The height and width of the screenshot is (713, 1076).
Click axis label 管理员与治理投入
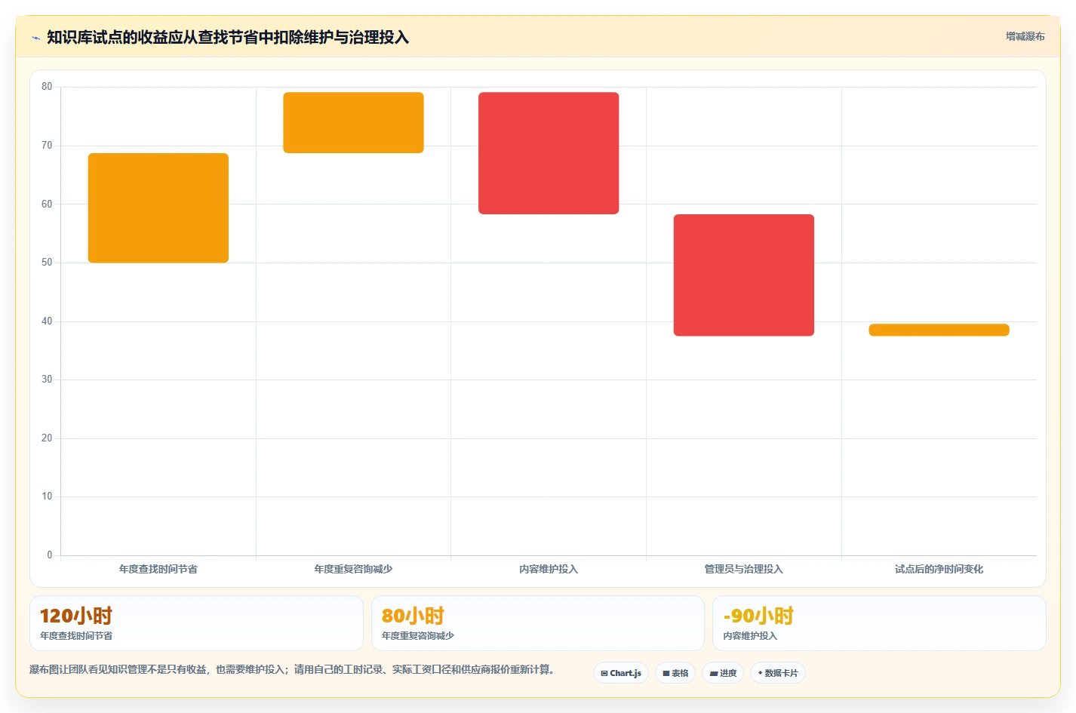tap(744, 569)
